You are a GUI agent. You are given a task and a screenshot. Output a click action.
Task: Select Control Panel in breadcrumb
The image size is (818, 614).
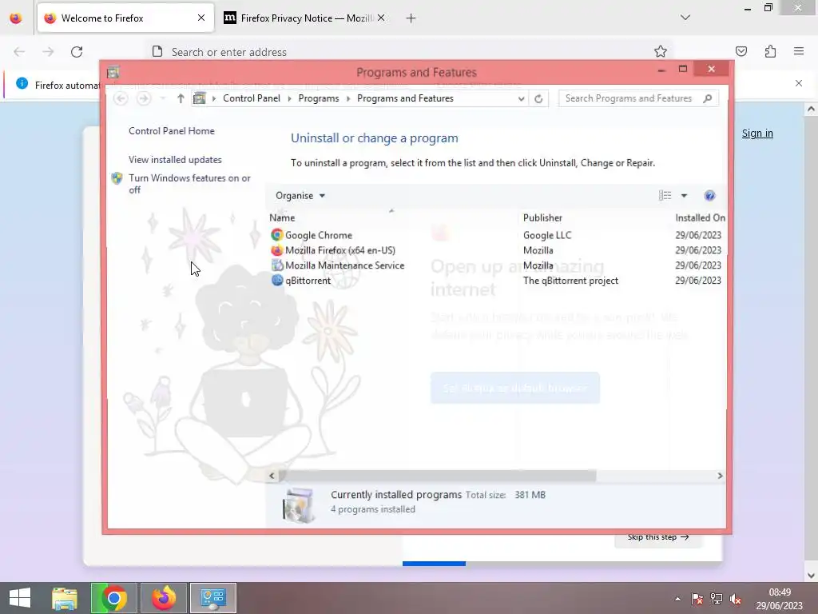click(252, 98)
